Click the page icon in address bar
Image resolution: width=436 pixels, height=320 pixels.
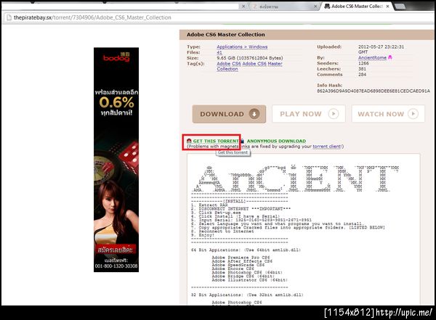[x=9, y=17]
